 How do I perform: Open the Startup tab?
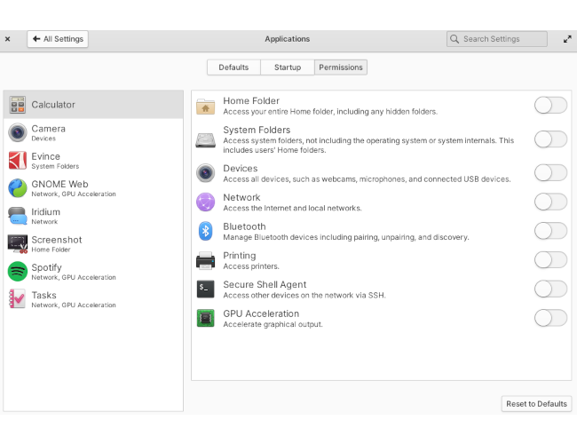tap(288, 67)
